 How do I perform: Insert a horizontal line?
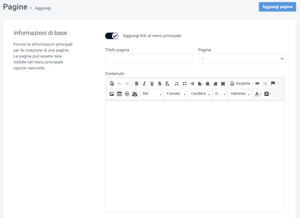[127, 94]
